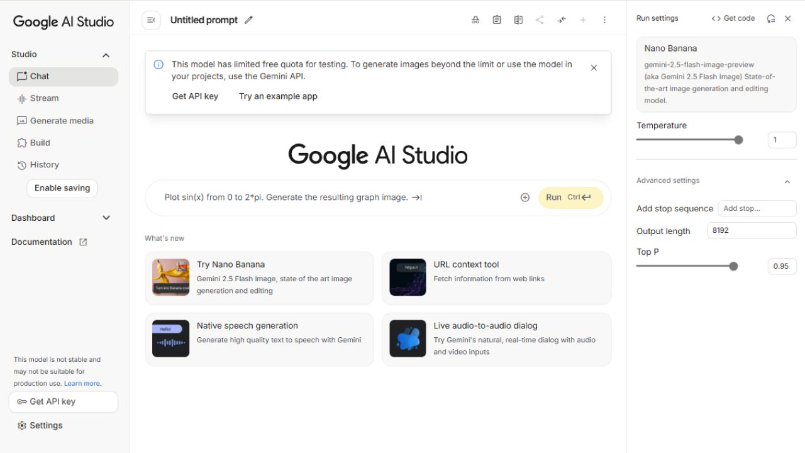Adjust the Top P slider handle
Screen dimensions: 805x453
click(x=733, y=266)
